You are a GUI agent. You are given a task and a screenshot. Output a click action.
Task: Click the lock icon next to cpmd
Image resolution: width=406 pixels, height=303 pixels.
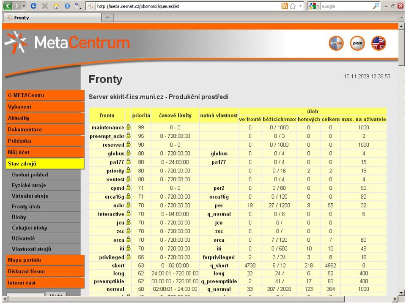[128, 188]
